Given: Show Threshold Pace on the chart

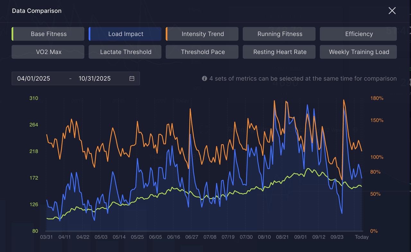Looking at the screenshot, I should (202, 52).
